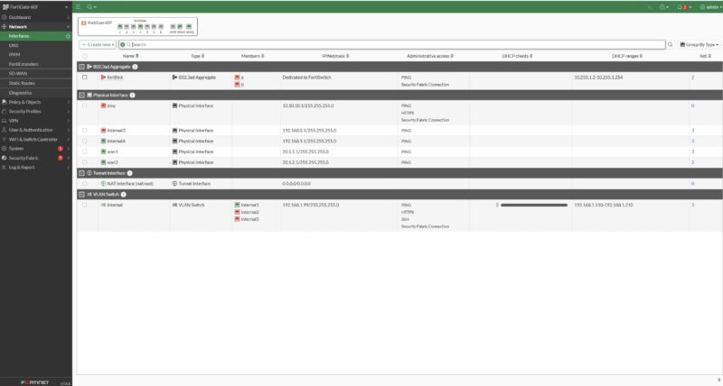Click the green add-filter plus icon in search bar
Viewport: 723px width, 386px height.
coord(123,44)
